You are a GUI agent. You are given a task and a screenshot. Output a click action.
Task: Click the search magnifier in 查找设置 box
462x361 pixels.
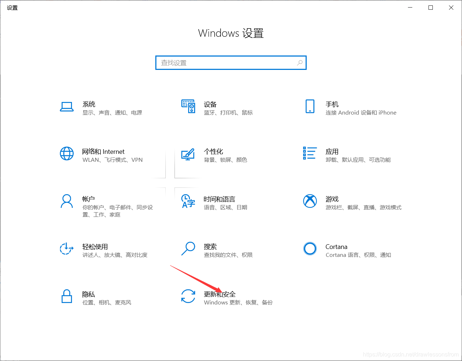pos(299,63)
